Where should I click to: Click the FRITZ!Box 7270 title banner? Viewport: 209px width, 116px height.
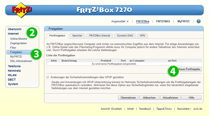coord(104,10)
